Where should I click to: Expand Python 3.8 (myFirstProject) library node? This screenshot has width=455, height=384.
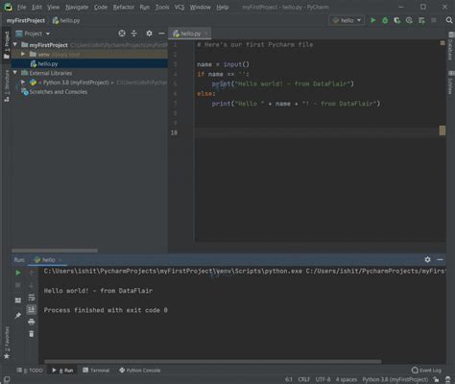coord(23,83)
